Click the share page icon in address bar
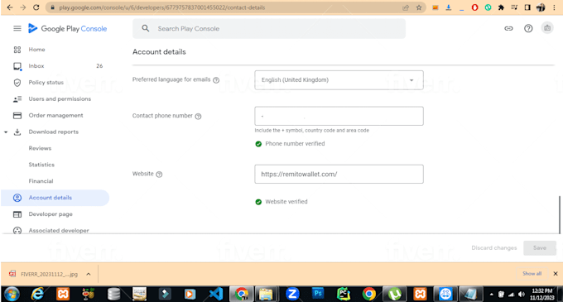This screenshot has width=563, height=302. click(406, 7)
